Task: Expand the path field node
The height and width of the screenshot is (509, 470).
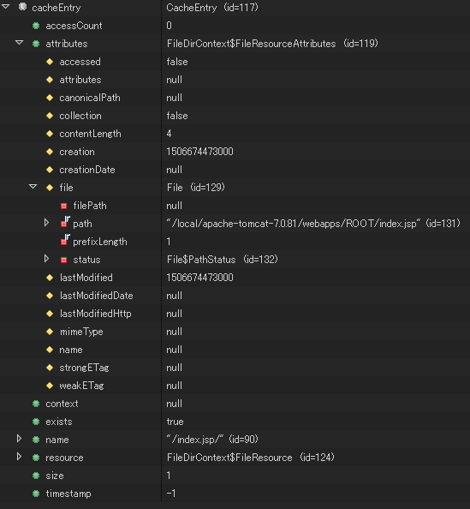Action: pyautogui.click(x=47, y=223)
